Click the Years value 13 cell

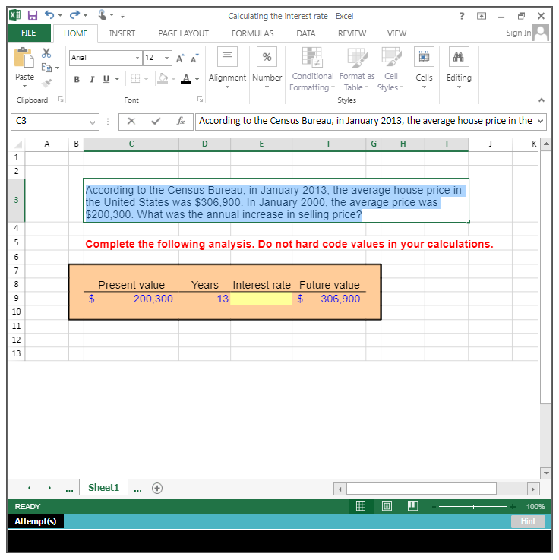(204, 299)
